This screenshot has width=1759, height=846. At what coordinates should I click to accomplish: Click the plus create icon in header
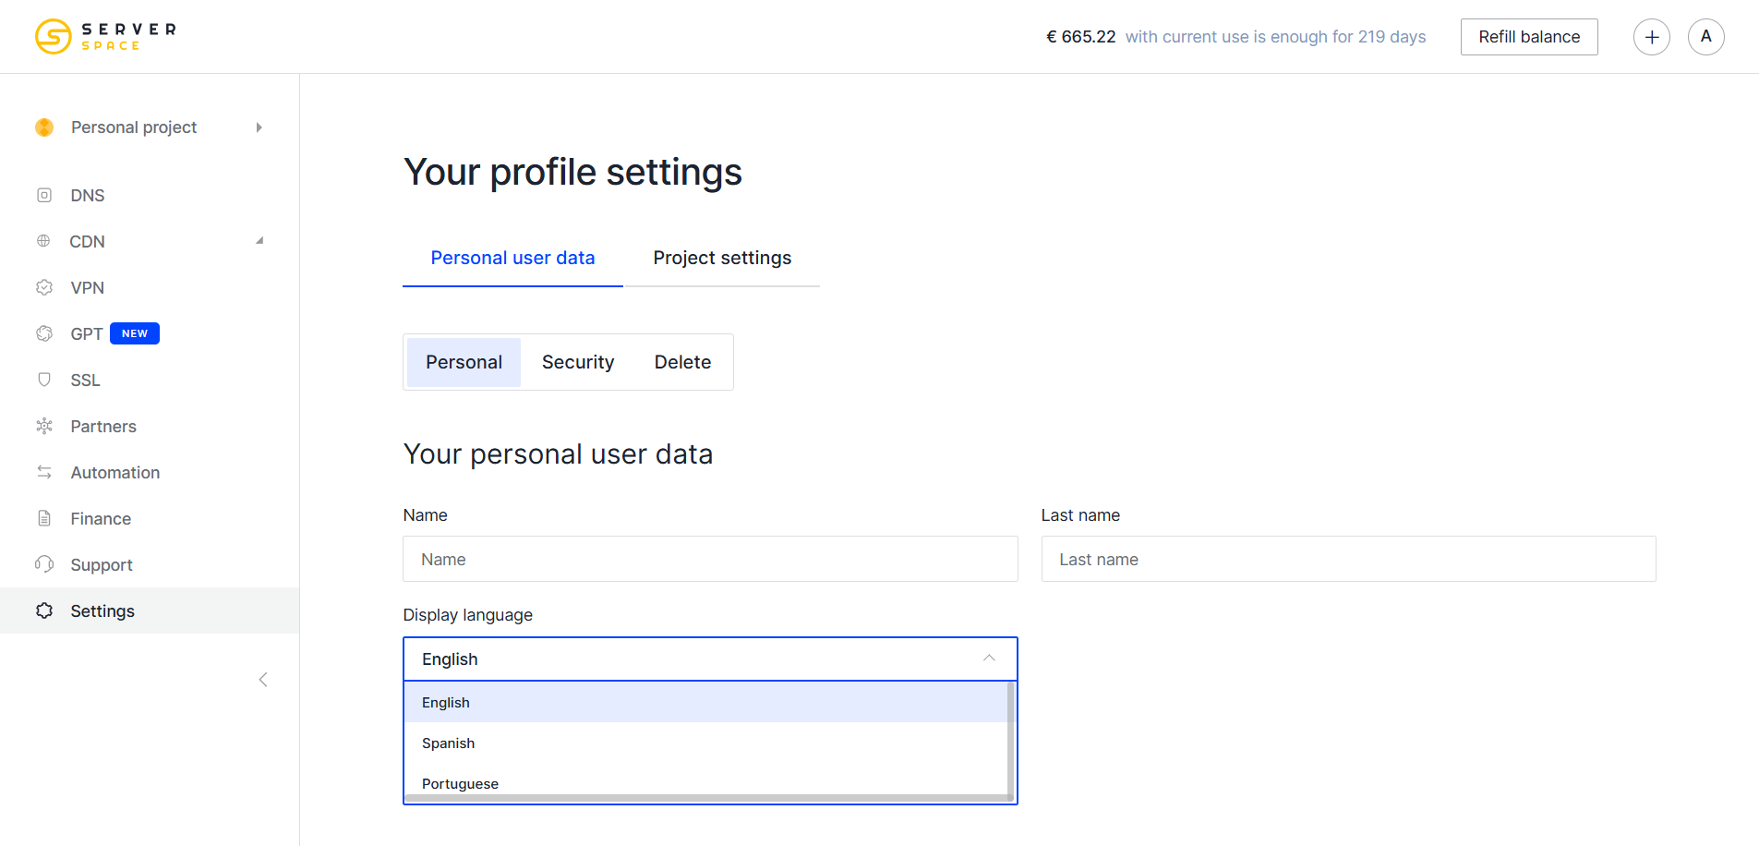click(1652, 37)
